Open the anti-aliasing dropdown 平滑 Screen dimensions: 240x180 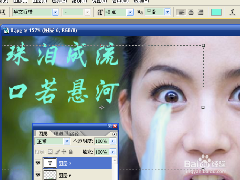[168, 12]
